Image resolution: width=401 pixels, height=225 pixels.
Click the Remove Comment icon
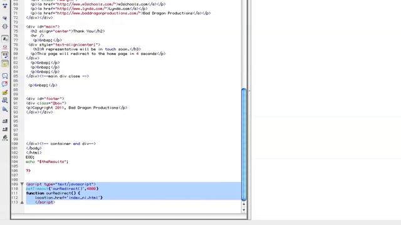pos(5,84)
